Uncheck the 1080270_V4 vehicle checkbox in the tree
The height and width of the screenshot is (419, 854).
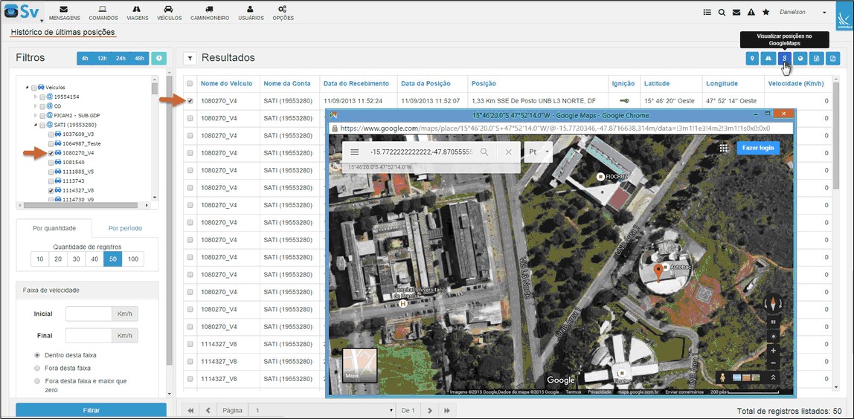(51, 153)
